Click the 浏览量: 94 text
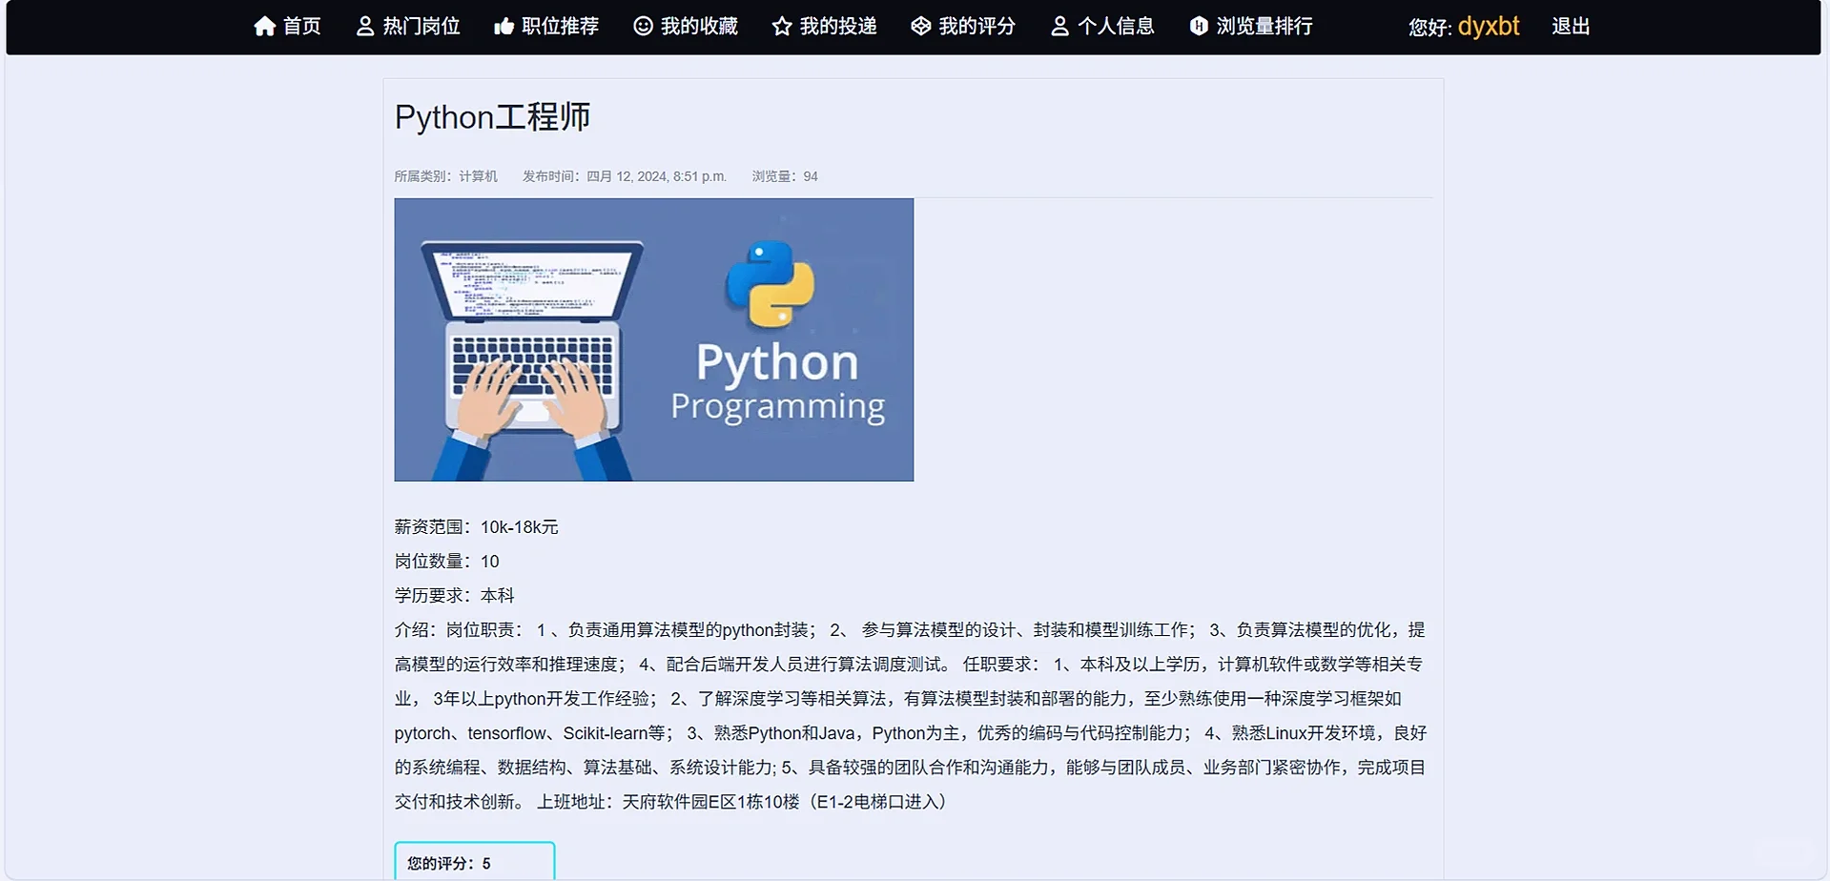The image size is (1830, 881). [x=785, y=176]
